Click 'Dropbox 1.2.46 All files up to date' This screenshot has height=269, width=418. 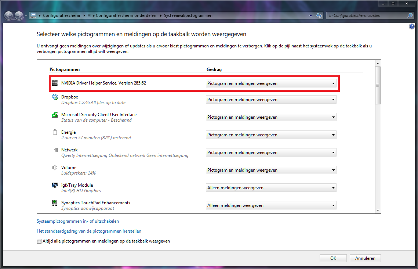pos(93,103)
